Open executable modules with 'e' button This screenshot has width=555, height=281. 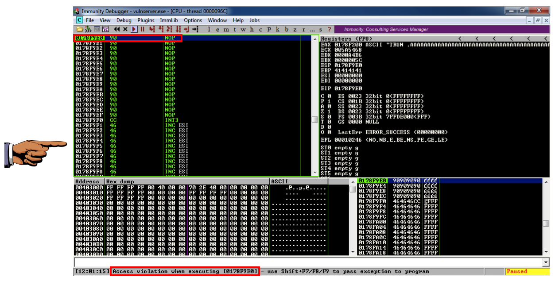point(218,29)
